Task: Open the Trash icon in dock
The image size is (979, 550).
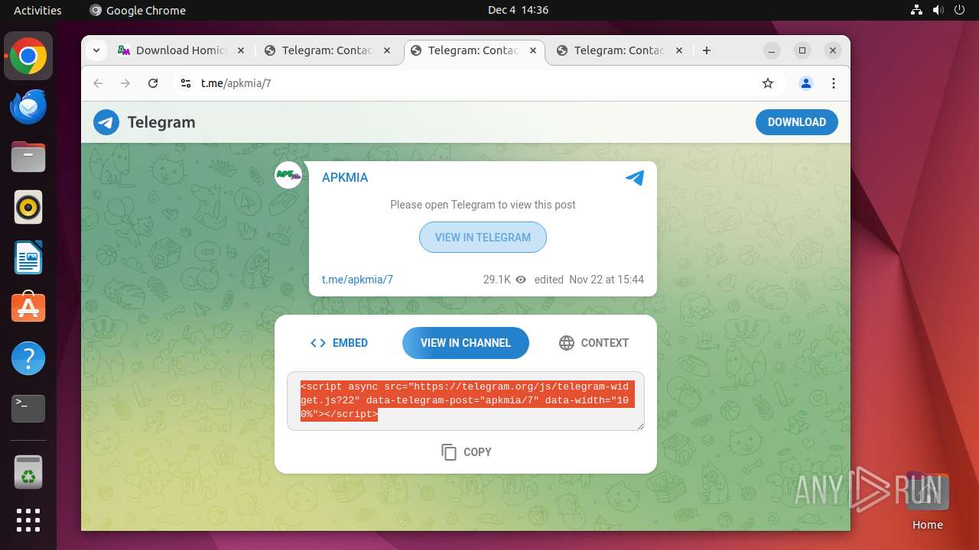Action: (28, 472)
